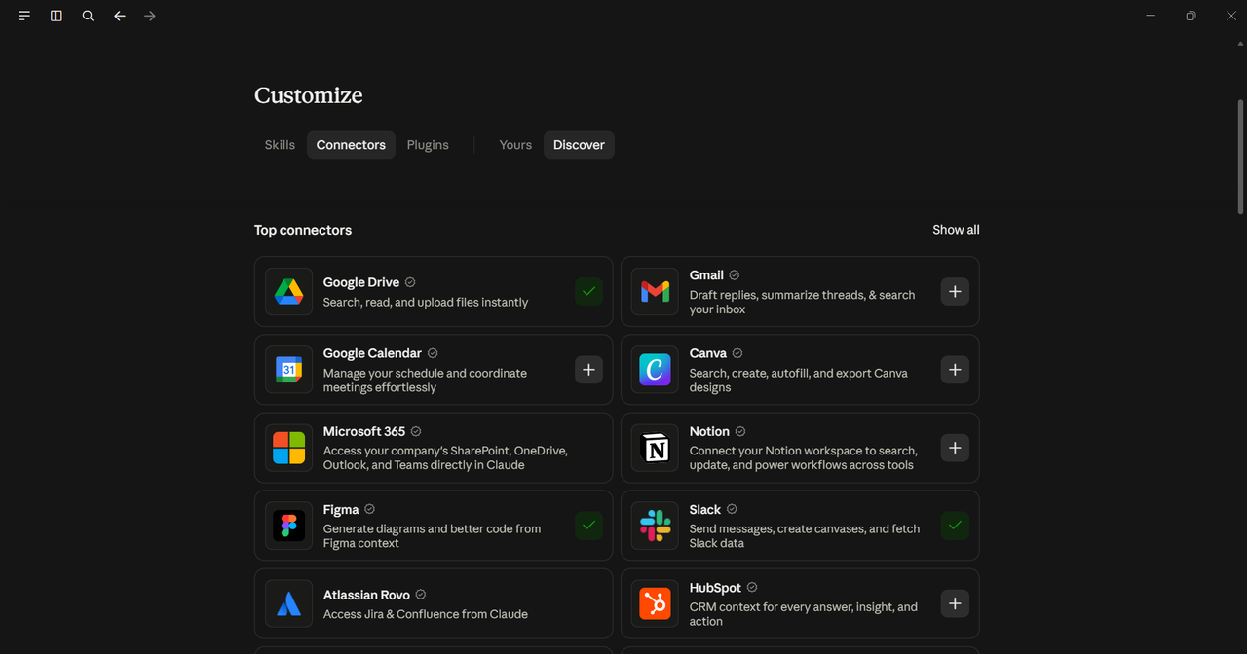Click the Gmail logo icon
1247x654 pixels.
[655, 292]
